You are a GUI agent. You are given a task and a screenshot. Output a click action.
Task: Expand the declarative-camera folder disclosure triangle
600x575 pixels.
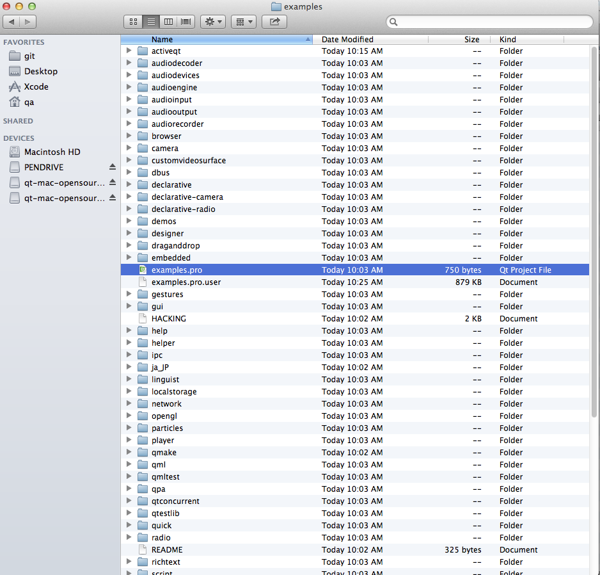pyautogui.click(x=129, y=197)
